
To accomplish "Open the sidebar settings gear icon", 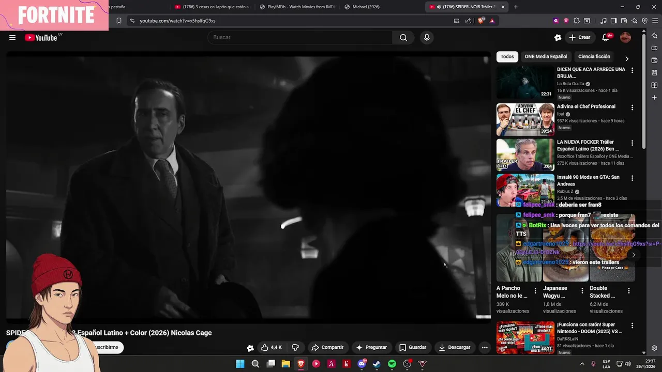I will point(654,348).
